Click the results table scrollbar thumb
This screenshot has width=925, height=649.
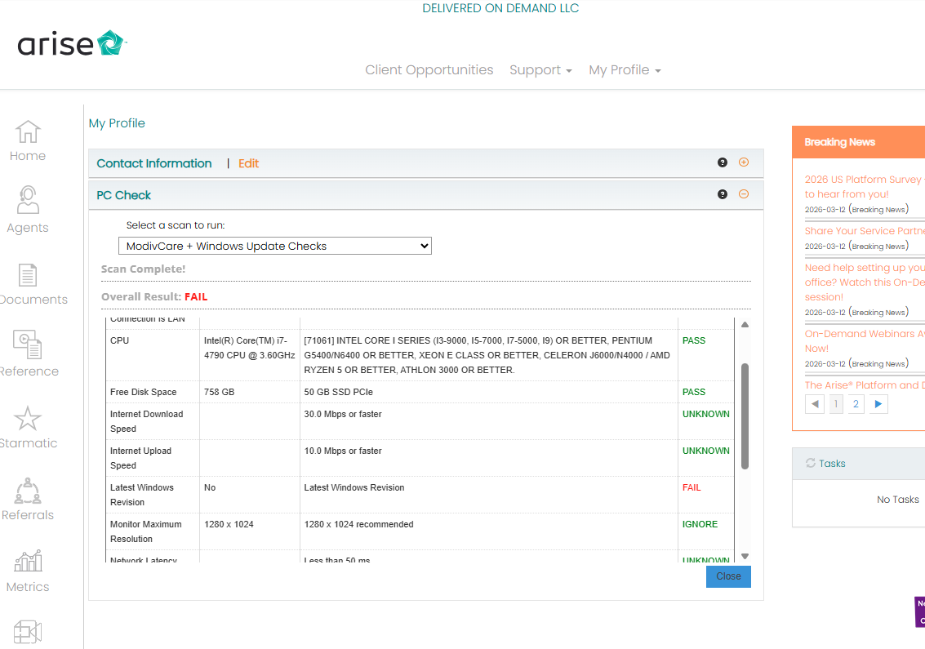pyautogui.click(x=745, y=416)
